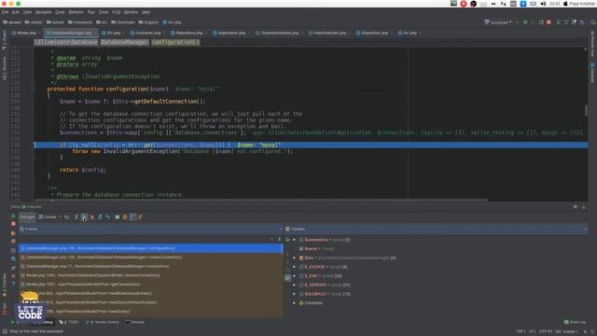Select Debugger tab in debug panel

(27, 217)
